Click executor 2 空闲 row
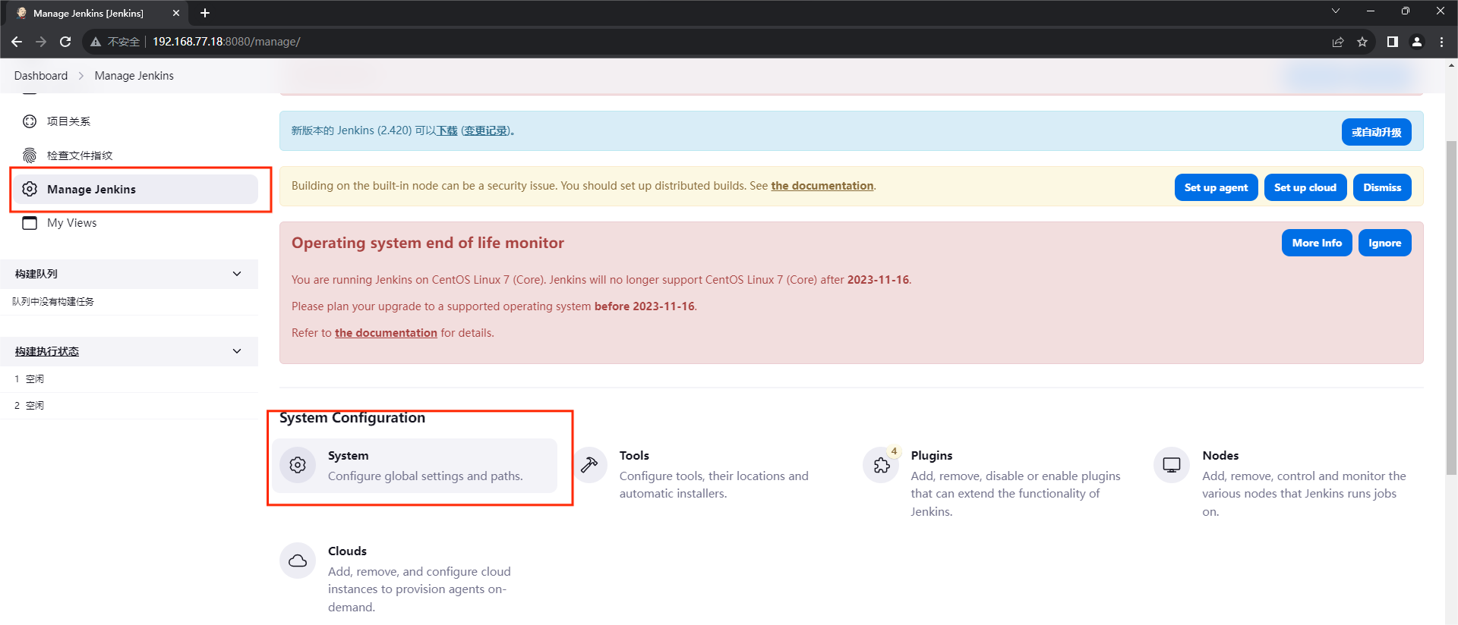 (x=129, y=405)
